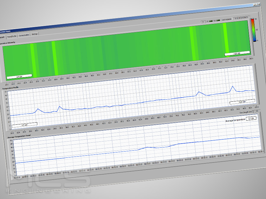Increase trend length with the up arrow

(253, 111)
